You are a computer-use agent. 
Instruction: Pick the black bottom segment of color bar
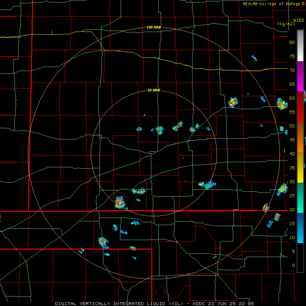pos(300,258)
